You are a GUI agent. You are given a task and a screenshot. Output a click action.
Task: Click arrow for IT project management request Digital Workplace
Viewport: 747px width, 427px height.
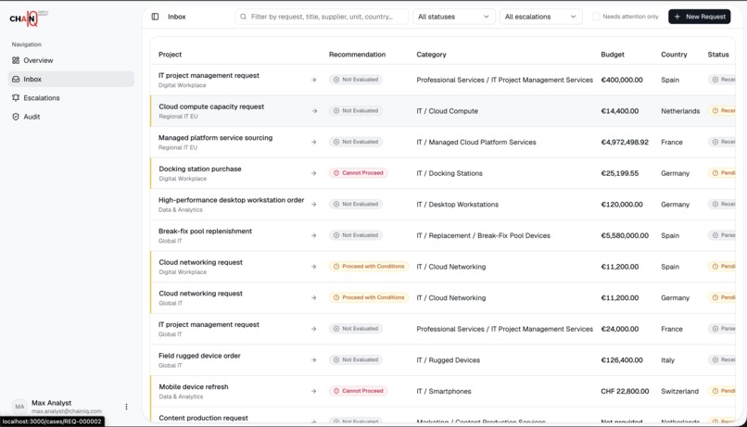(x=313, y=80)
